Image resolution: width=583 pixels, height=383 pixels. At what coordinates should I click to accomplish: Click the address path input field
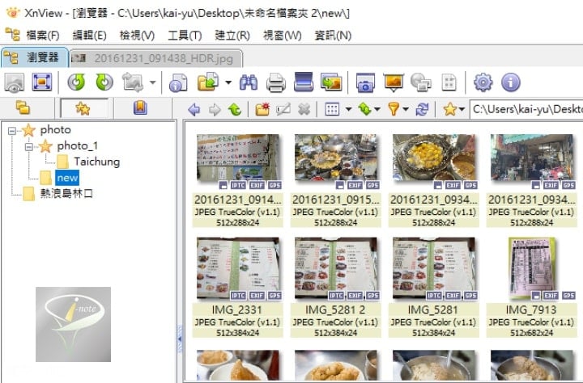pyautogui.click(x=526, y=109)
